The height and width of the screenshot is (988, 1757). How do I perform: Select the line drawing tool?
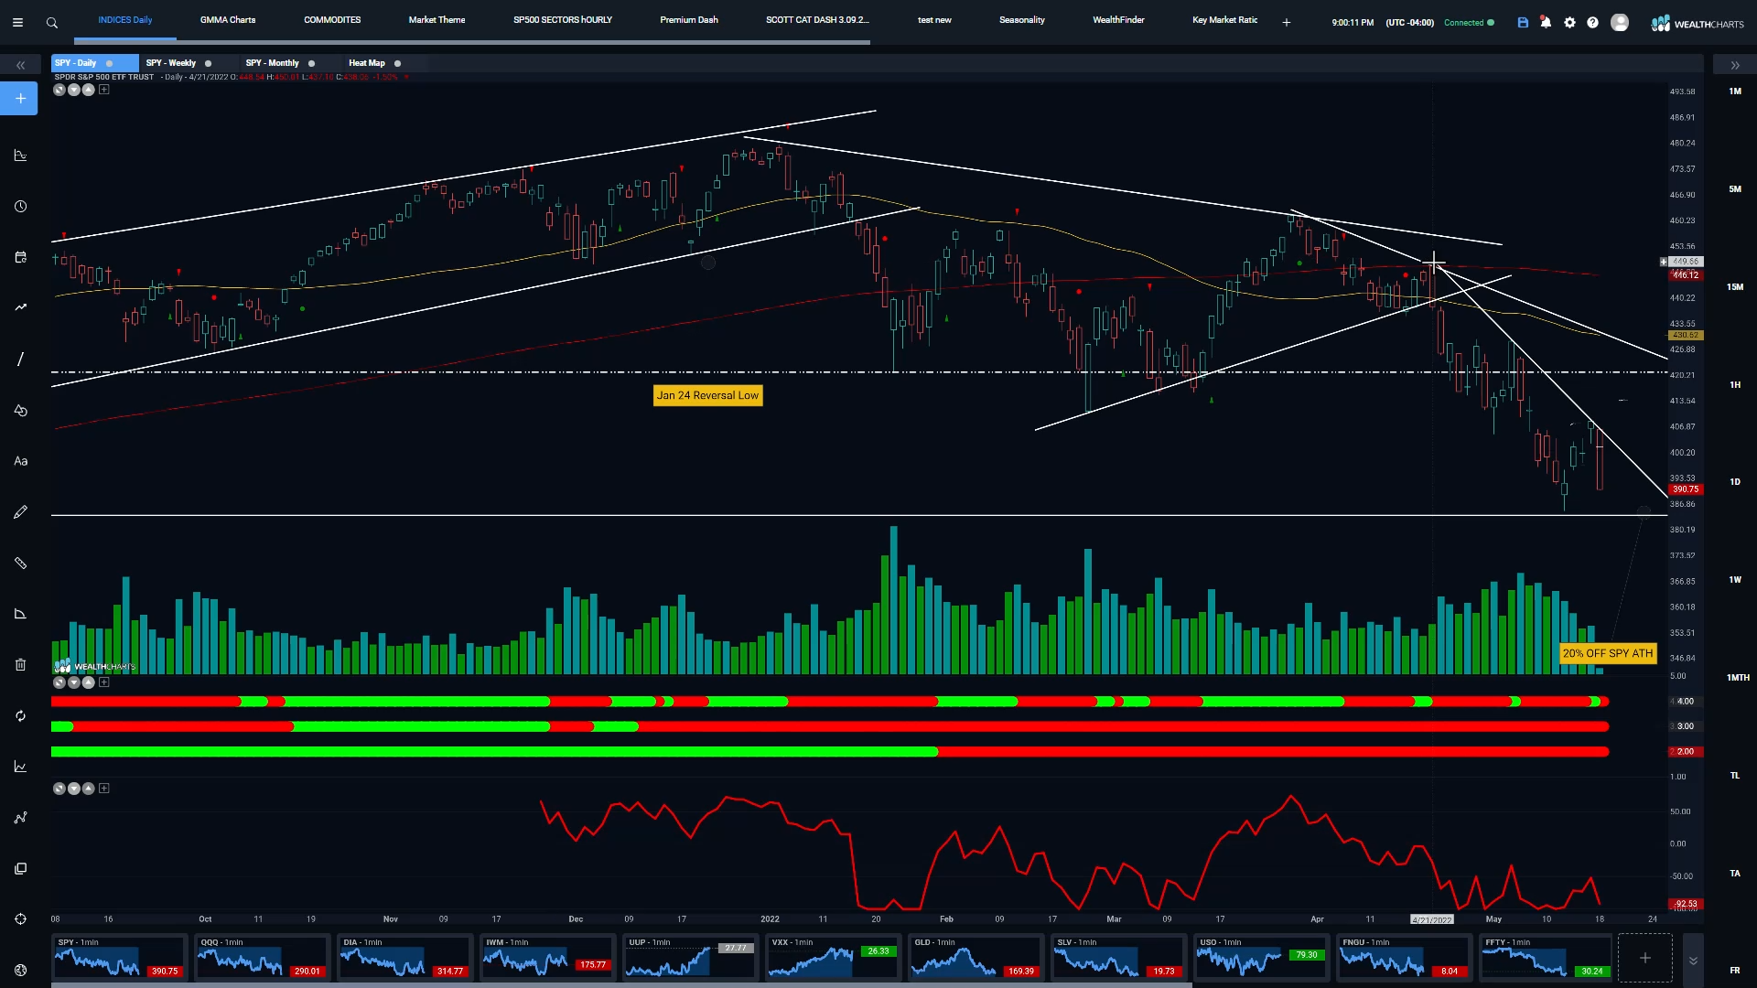[x=20, y=359]
